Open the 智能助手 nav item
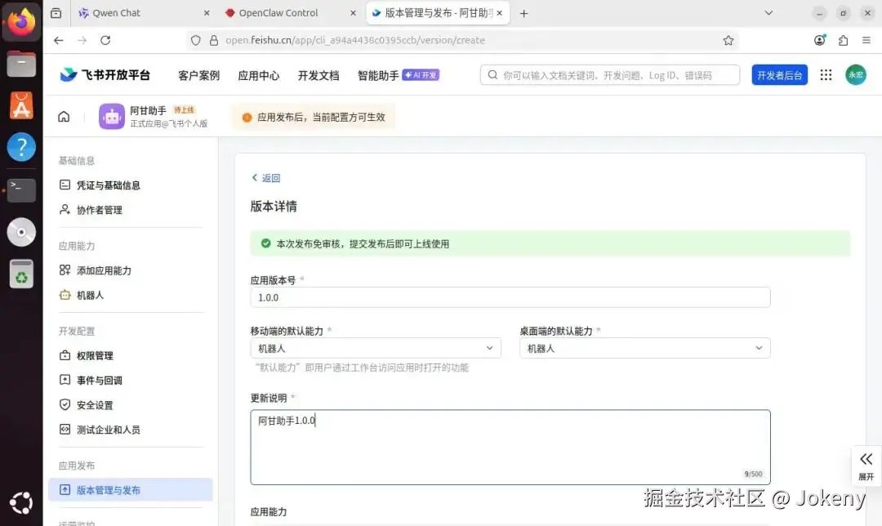 (378, 75)
